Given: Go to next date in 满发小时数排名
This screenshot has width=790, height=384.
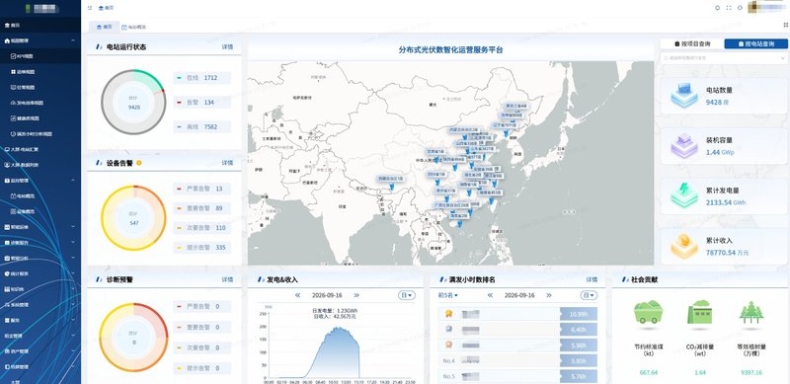Looking at the screenshot, I should tap(549, 295).
